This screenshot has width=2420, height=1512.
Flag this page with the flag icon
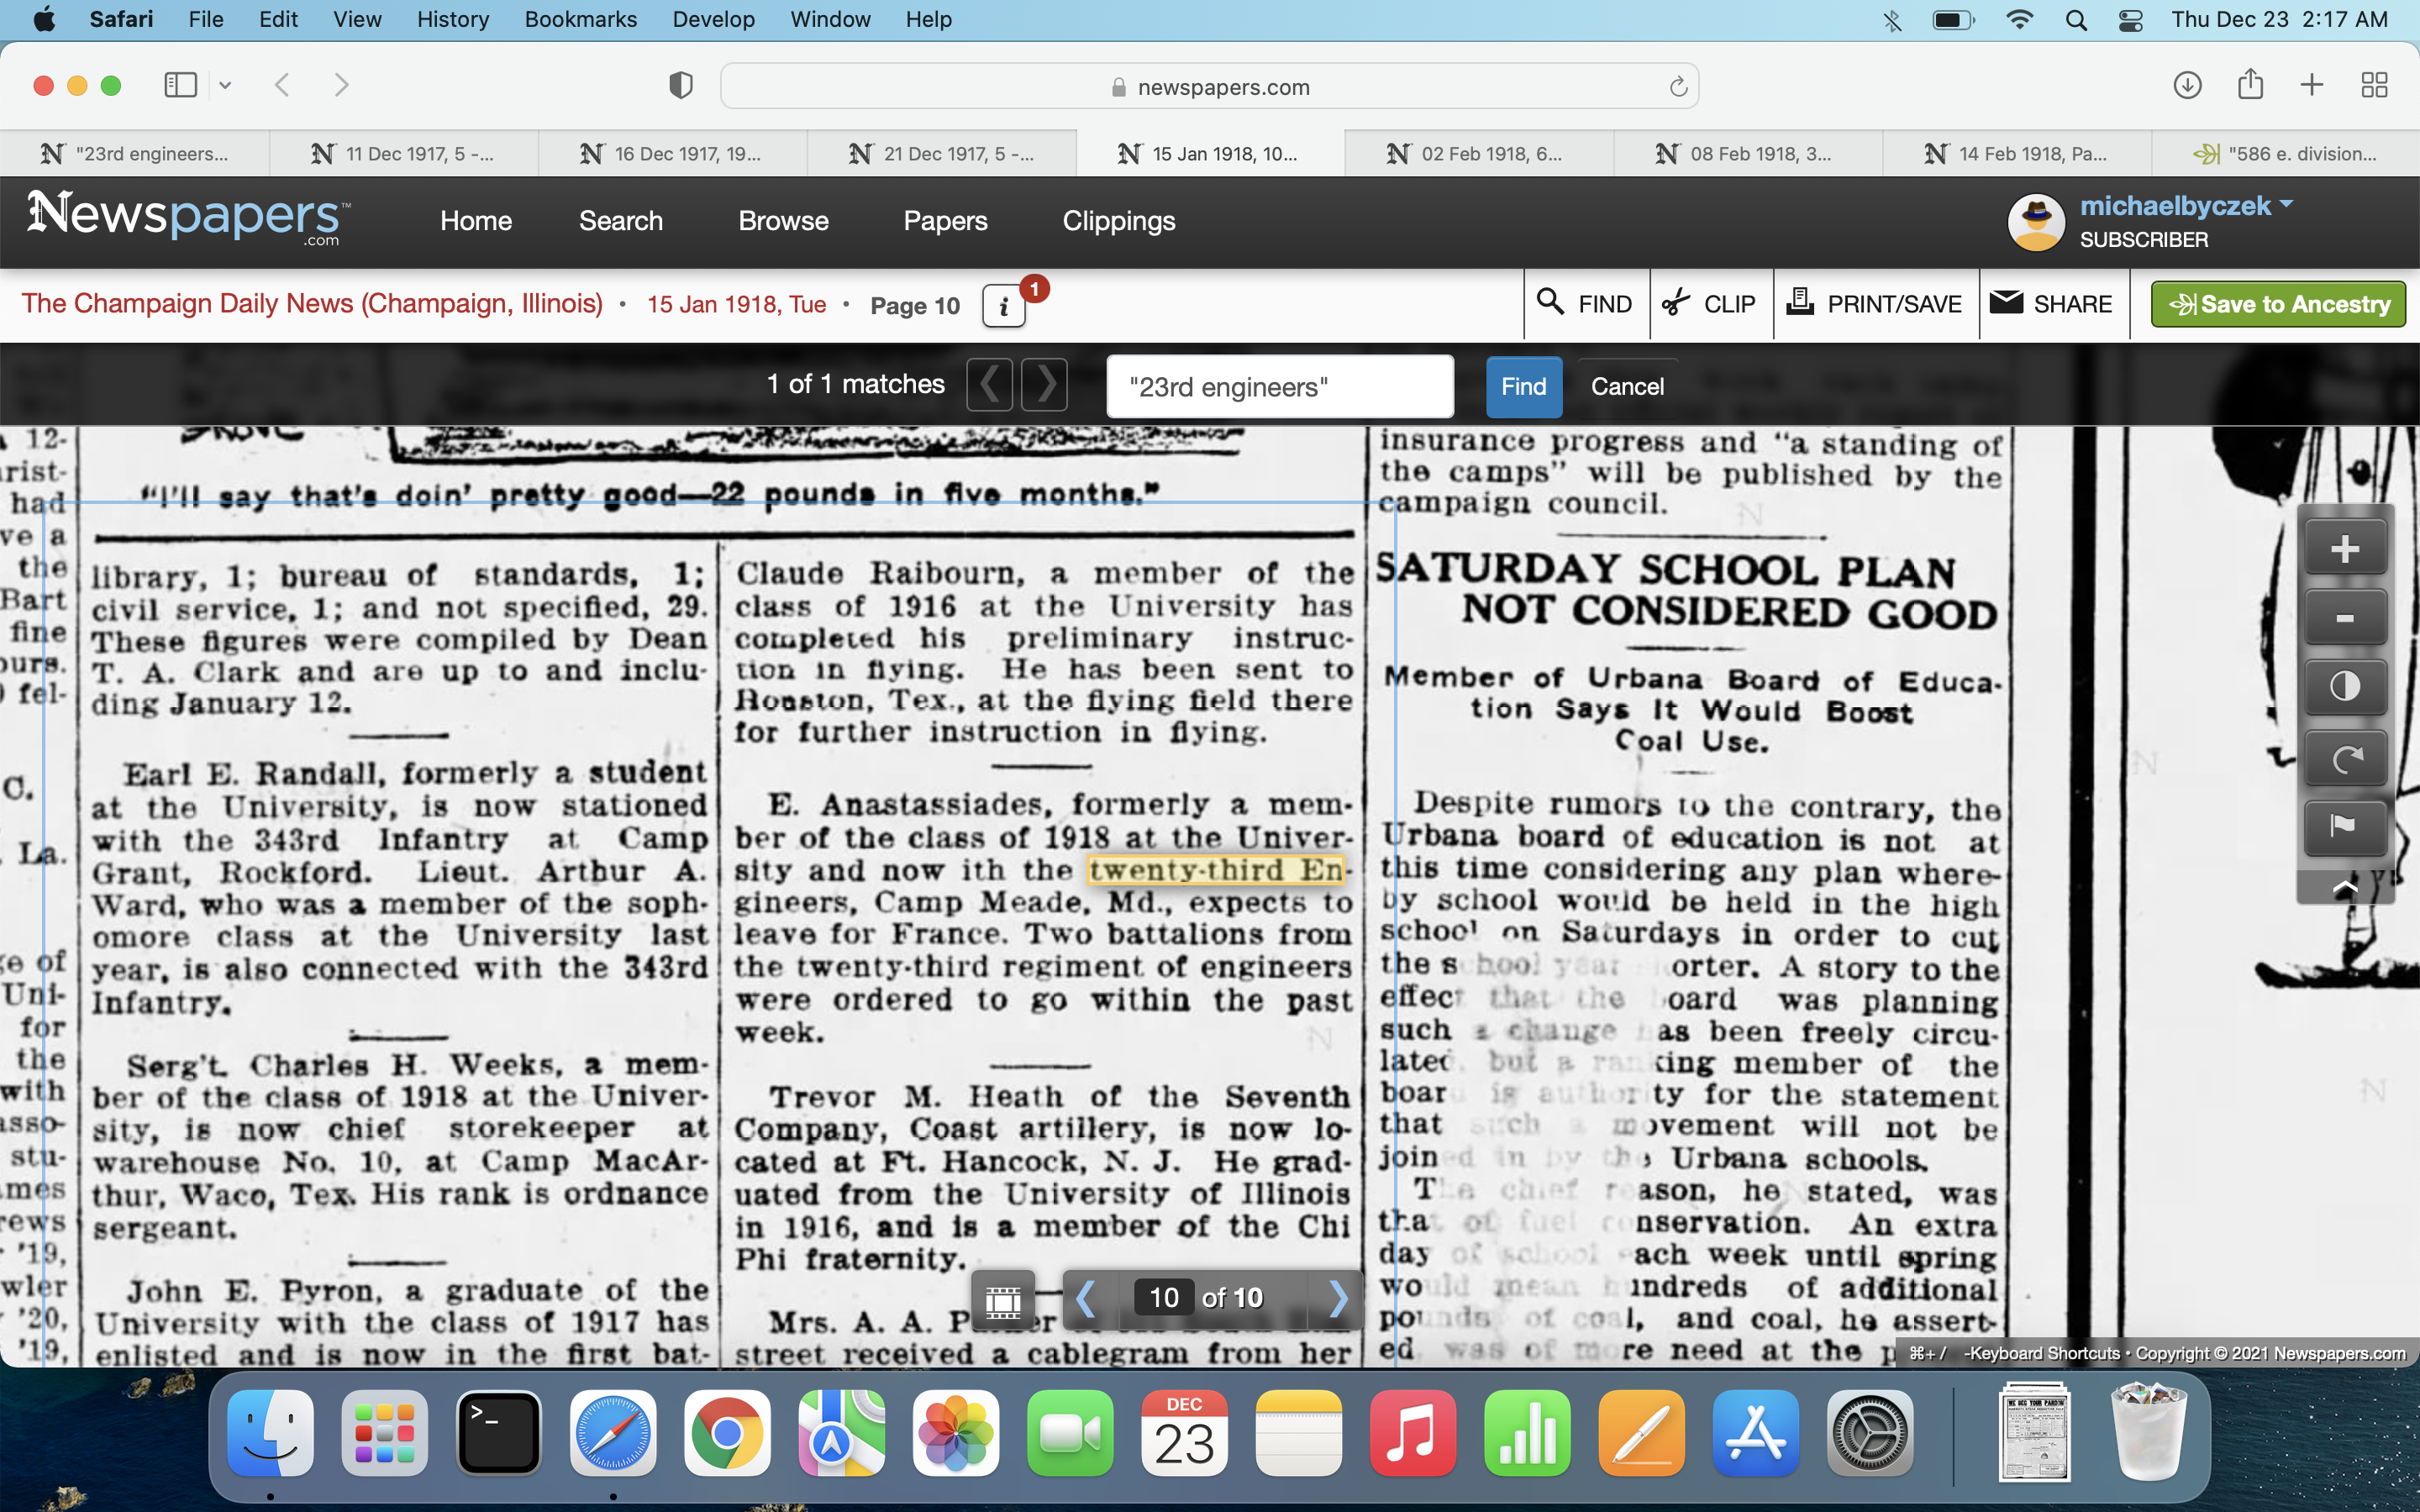point(2344,826)
